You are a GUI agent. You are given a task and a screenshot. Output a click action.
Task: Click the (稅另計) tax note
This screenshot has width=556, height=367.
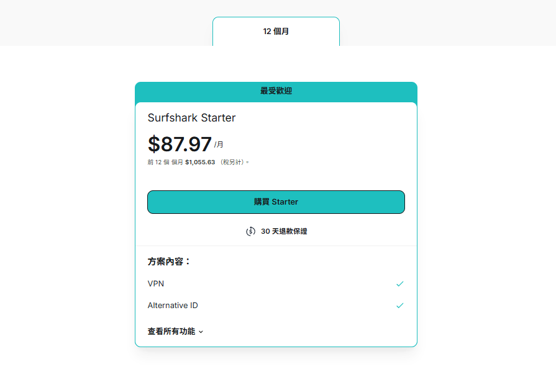pyautogui.click(x=234, y=162)
